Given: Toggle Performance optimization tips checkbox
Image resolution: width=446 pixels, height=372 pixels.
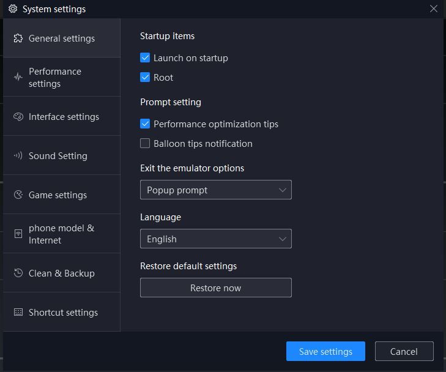Looking at the screenshot, I should 145,124.
